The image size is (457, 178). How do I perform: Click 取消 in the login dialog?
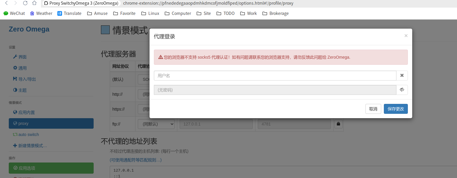pyautogui.click(x=373, y=109)
